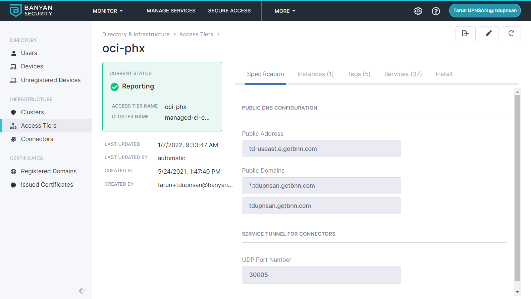Screen dimensions: 531x299
Task: Open the MORE dropdown menu
Action: (x=285, y=11)
